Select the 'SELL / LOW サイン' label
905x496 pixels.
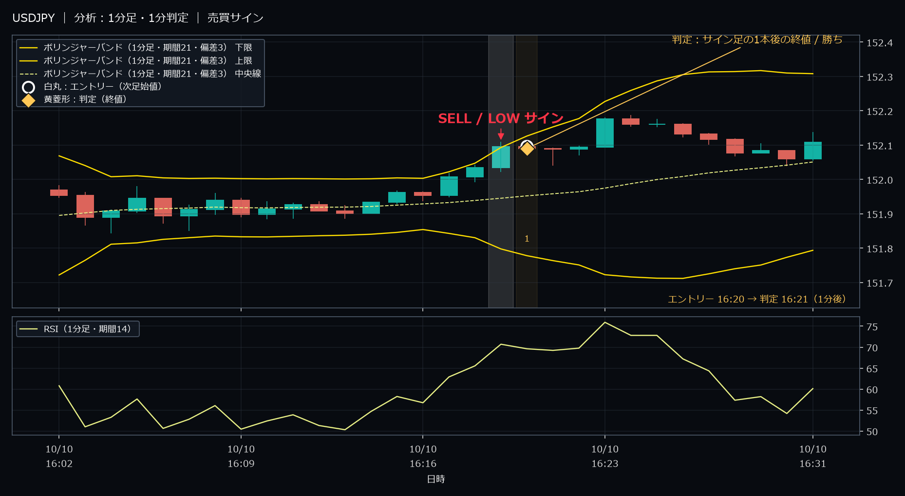coord(501,118)
